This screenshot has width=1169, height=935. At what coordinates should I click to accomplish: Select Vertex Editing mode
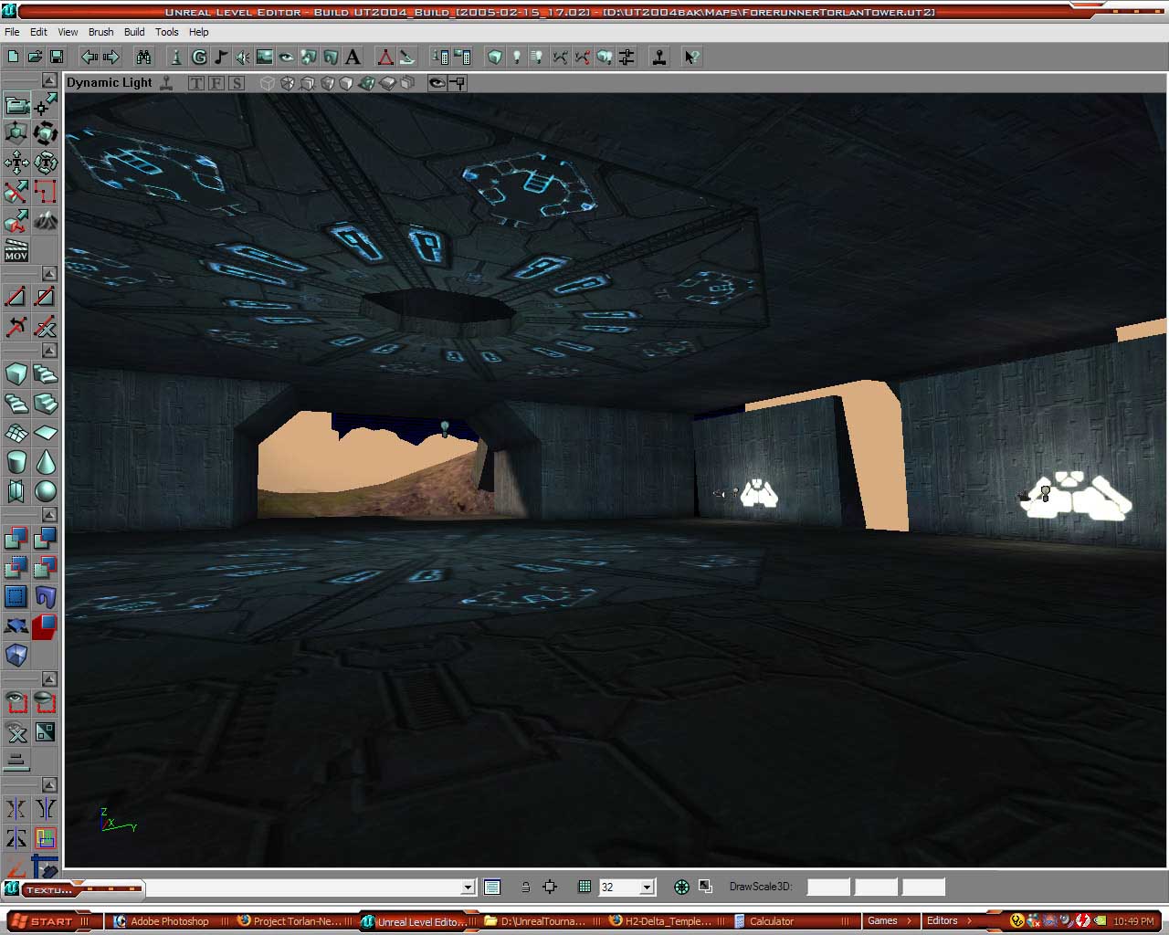pos(46,105)
